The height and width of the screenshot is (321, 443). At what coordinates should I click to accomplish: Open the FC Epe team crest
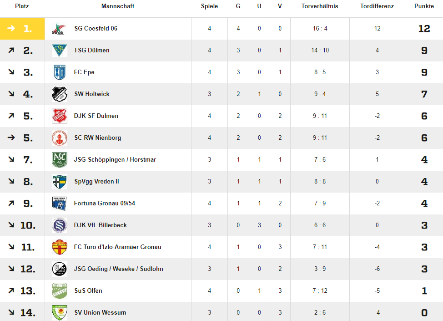(59, 72)
